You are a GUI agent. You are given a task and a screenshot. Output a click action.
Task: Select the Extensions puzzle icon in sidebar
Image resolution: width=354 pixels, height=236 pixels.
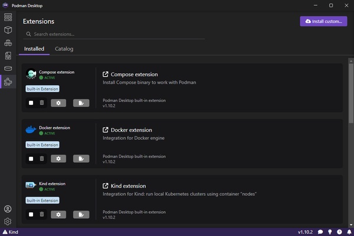(x=8, y=81)
